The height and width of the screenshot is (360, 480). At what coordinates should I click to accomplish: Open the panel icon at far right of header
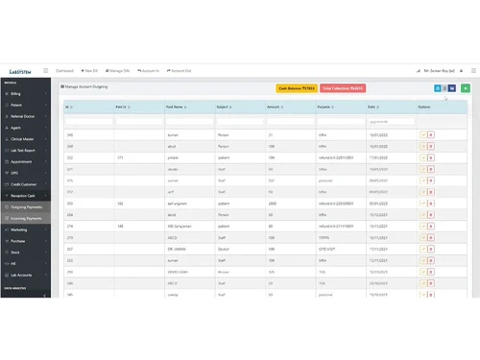pos(473,71)
